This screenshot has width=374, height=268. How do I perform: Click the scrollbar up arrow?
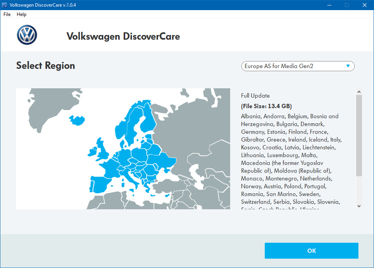(359, 92)
